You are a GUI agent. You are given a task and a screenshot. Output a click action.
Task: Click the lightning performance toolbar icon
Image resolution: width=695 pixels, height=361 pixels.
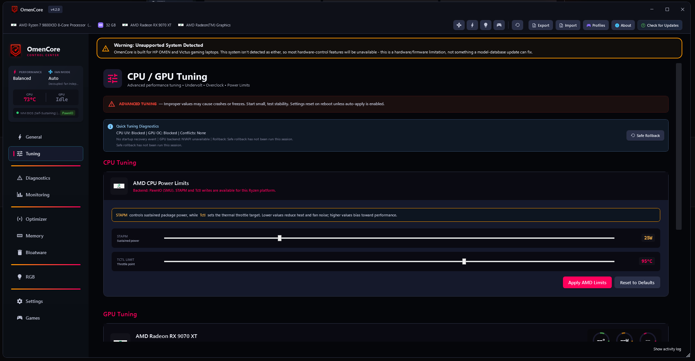coord(472,25)
